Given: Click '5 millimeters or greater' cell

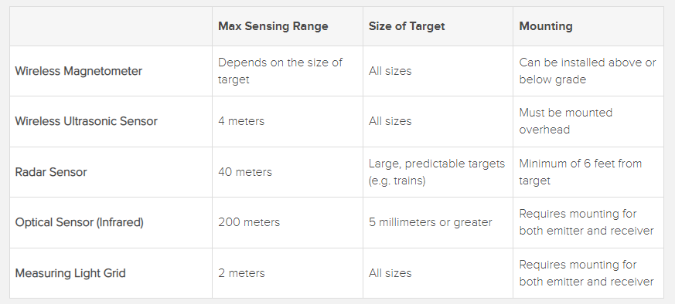Looking at the screenshot, I should coord(430,222).
